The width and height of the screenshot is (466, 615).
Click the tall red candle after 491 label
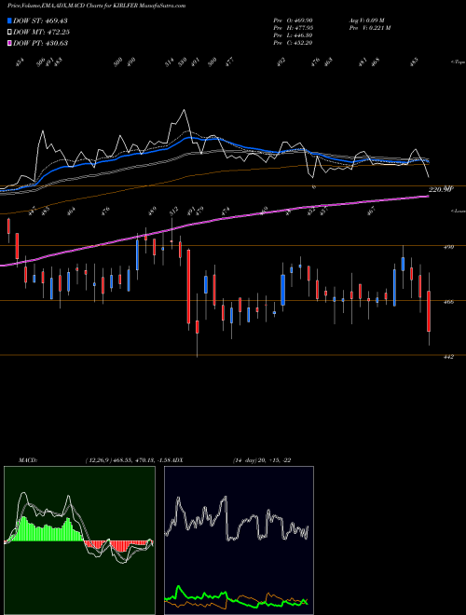coord(188,287)
